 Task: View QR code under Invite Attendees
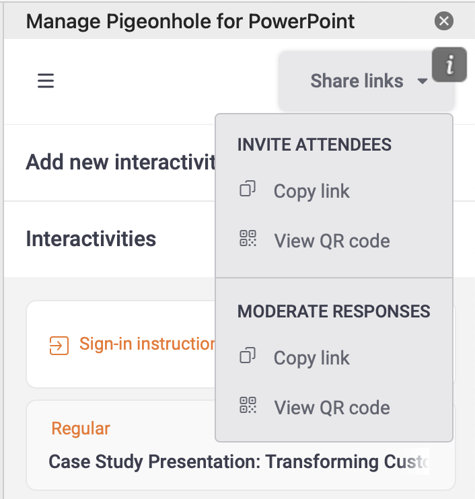334,241
